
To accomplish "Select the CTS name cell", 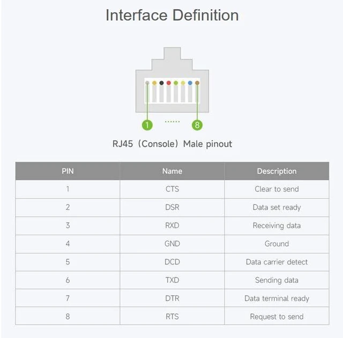I will (x=172, y=189).
